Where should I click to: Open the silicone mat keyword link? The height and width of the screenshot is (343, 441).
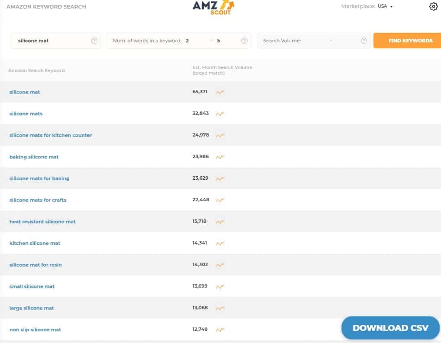[25, 92]
